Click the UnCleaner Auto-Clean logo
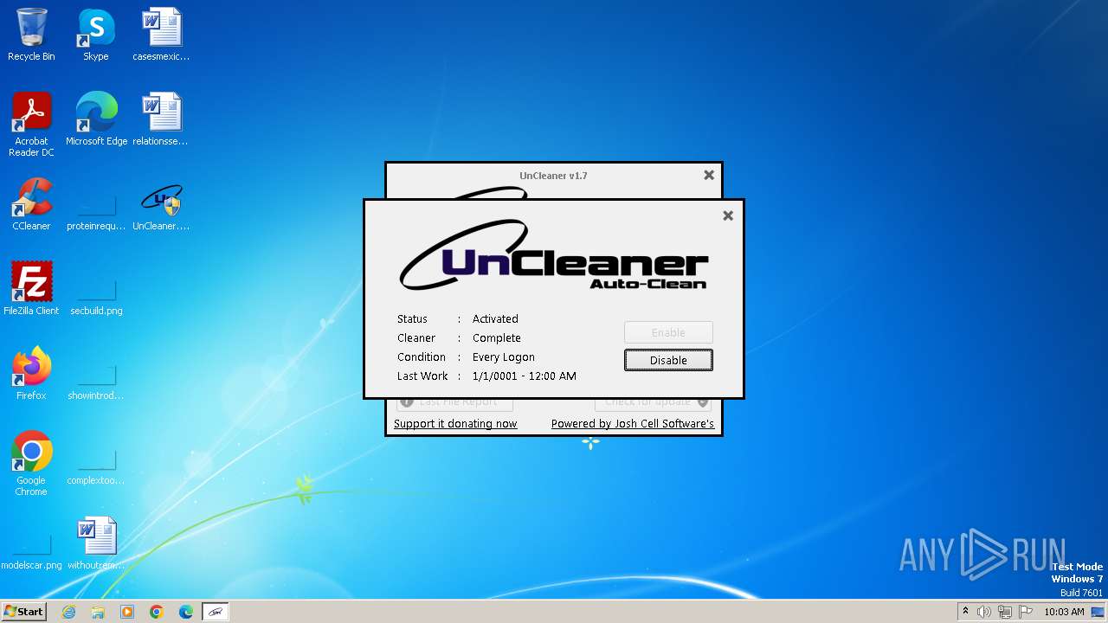 point(553,255)
